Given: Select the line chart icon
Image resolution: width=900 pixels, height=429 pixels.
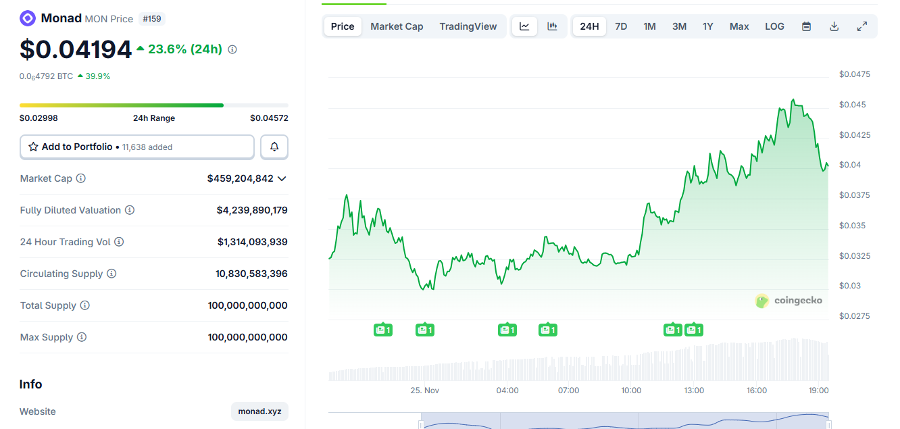Looking at the screenshot, I should pos(524,26).
